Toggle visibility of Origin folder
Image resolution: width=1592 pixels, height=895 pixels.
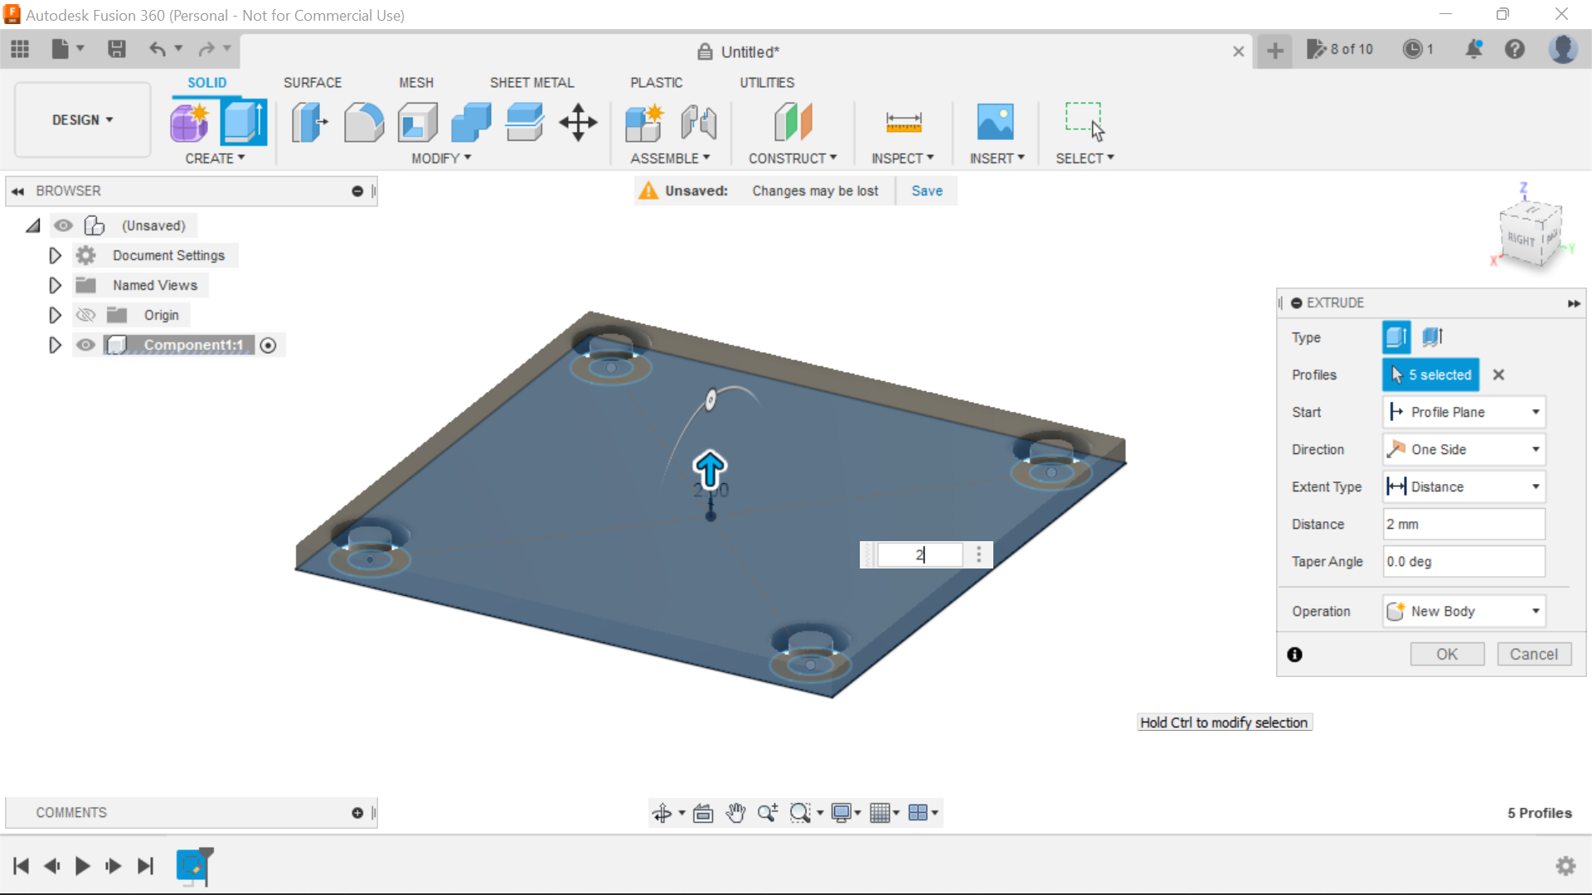click(85, 315)
